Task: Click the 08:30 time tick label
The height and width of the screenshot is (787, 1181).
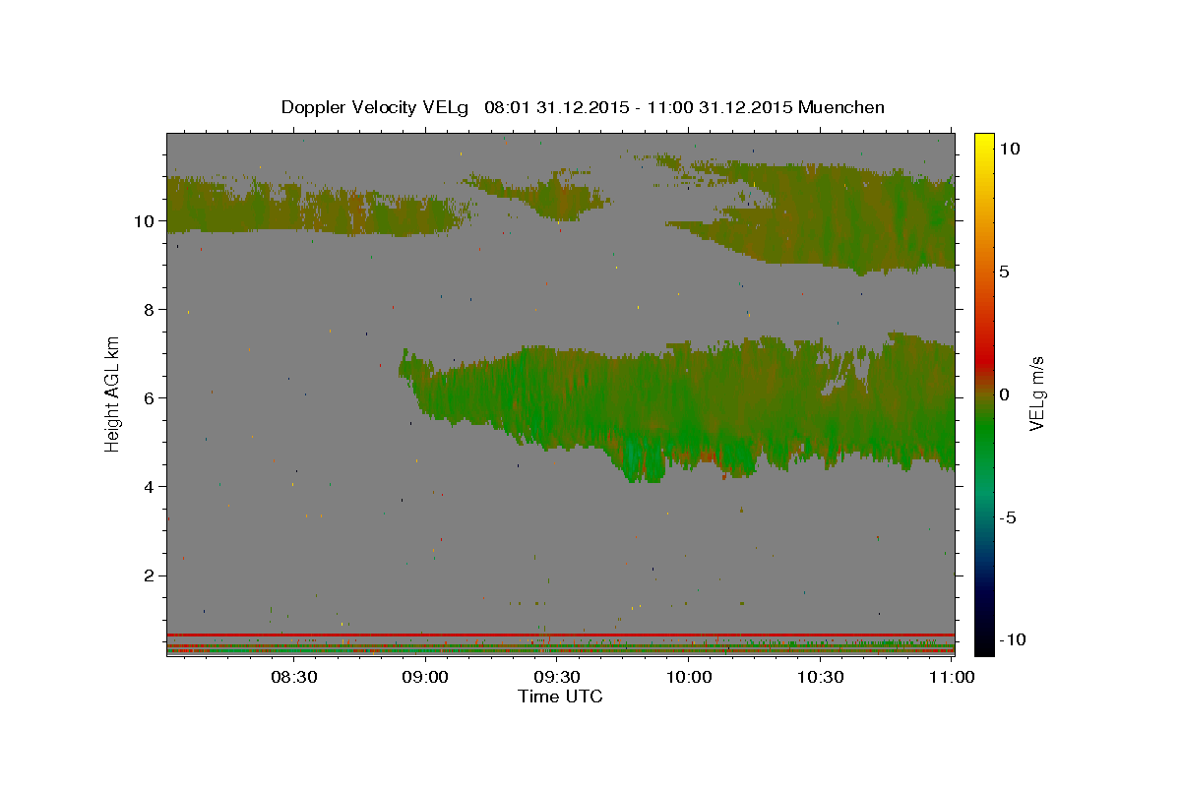Action: coord(294,677)
